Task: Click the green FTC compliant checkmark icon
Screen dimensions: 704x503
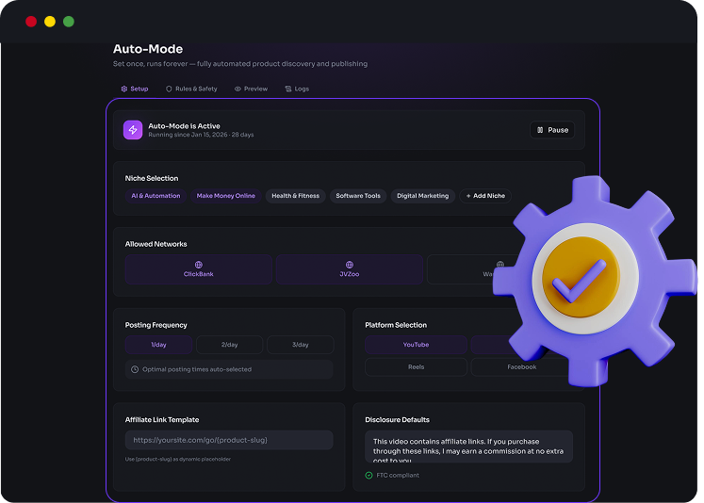Action: click(x=368, y=475)
